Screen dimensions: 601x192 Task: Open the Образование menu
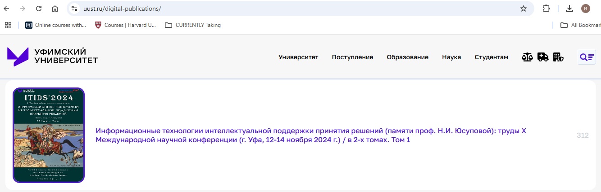tap(407, 57)
